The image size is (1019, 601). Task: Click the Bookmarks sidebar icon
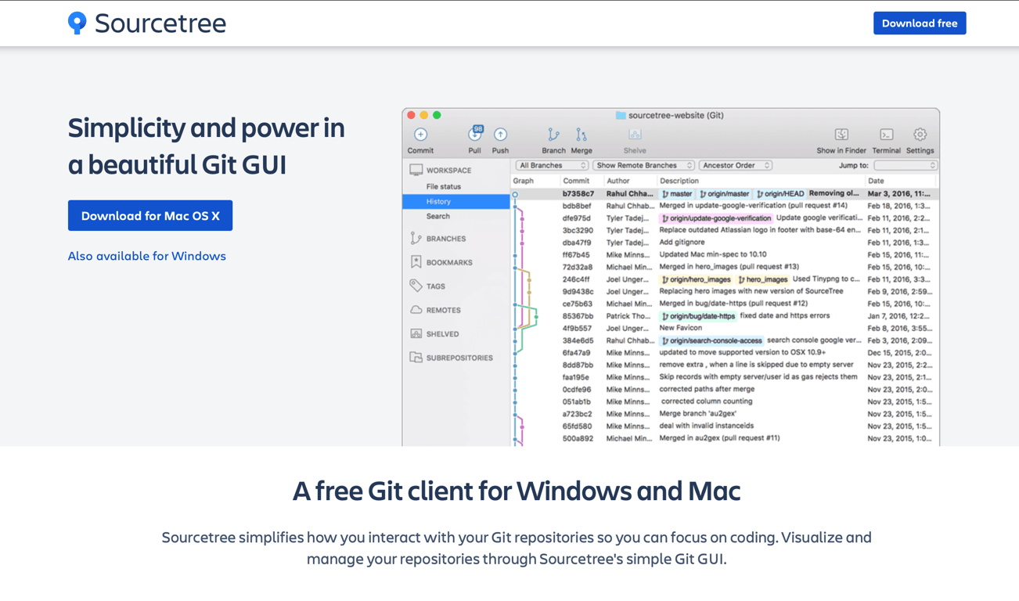click(x=416, y=262)
